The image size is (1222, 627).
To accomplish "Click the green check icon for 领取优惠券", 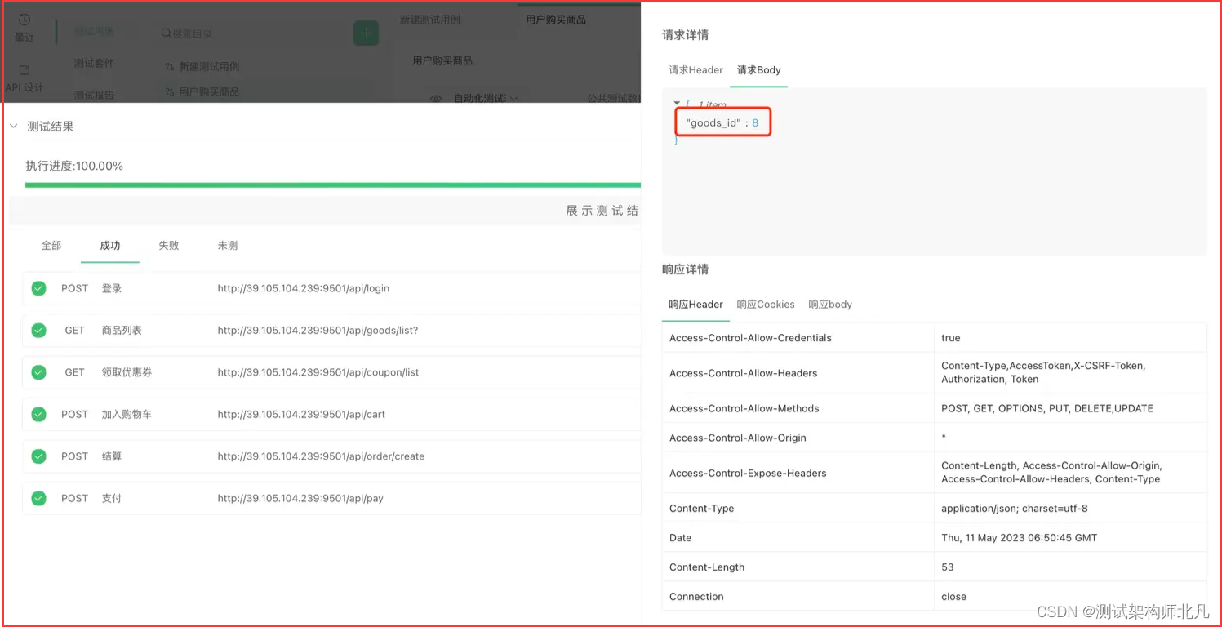I will [x=38, y=372].
